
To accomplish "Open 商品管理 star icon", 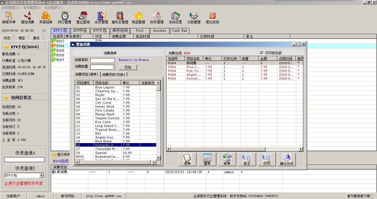I will 138,18.
